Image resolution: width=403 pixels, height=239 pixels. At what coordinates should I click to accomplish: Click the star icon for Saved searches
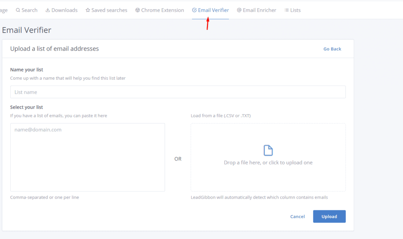coord(88,10)
